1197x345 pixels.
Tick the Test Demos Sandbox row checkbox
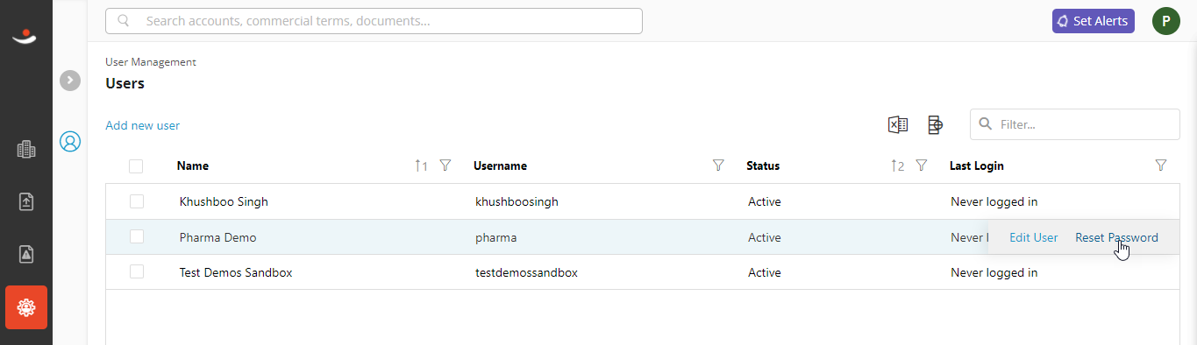(x=136, y=272)
